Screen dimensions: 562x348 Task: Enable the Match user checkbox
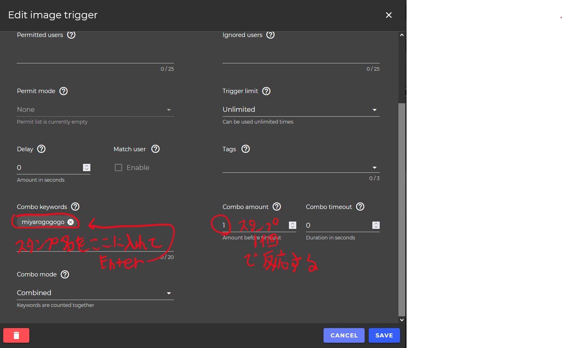click(118, 167)
